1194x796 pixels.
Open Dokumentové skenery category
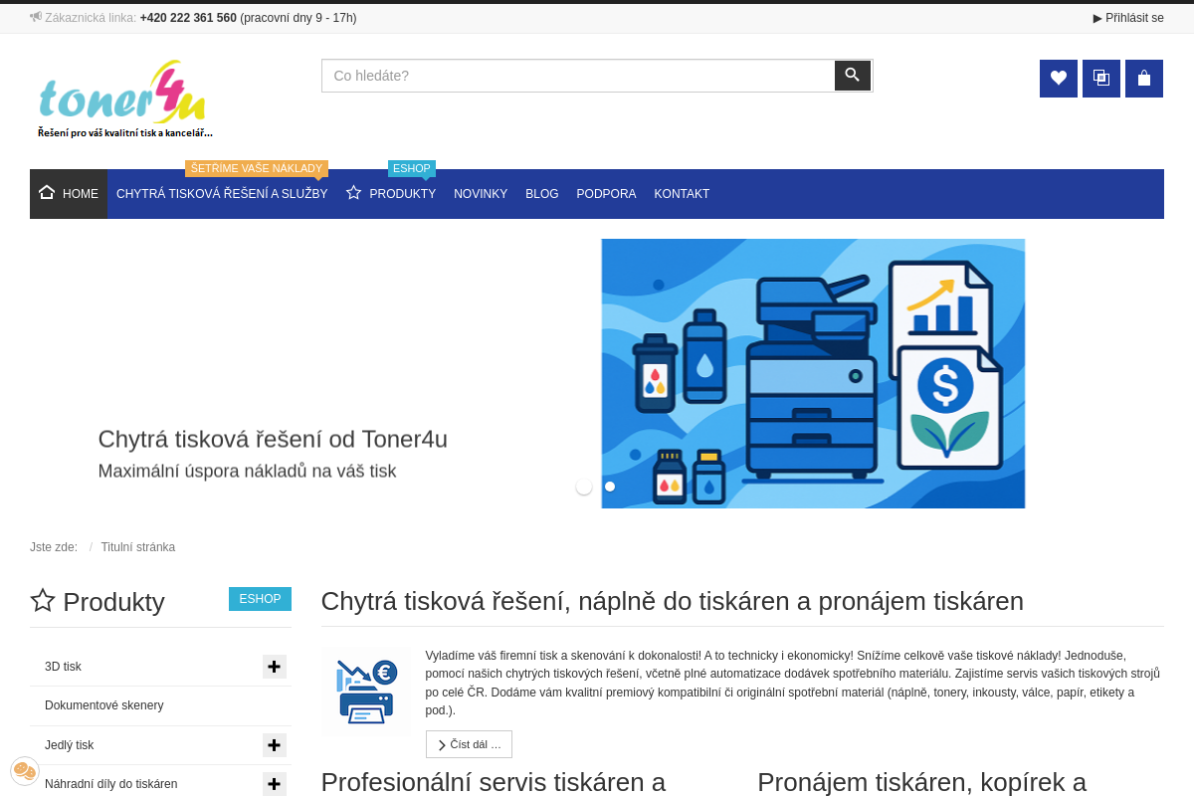(104, 705)
